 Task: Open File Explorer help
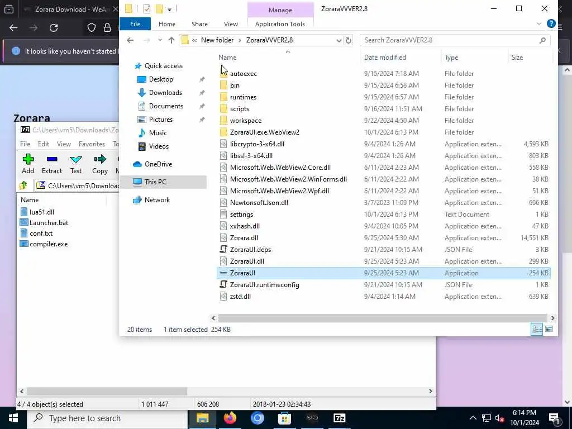point(551,23)
